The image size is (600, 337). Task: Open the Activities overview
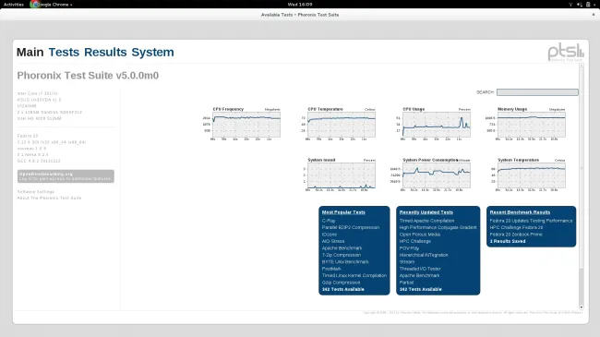point(14,5)
